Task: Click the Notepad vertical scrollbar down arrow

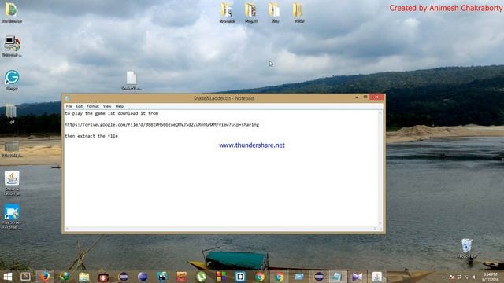Action: (x=380, y=223)
